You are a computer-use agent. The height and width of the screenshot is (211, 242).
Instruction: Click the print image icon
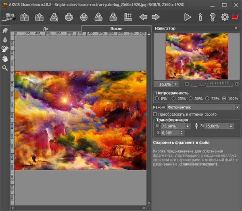pyautogui.click(x=69, y=17)
